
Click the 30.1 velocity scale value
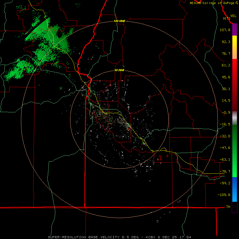click(226, 89)
